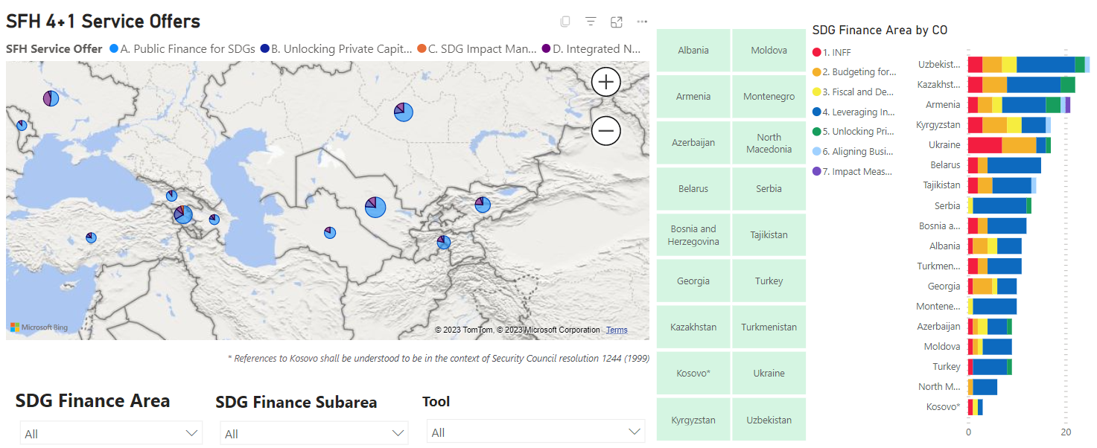Screen dimensions: 1097x448
Task: Select the Kosovo* country tile
Action: click(693, 373)
